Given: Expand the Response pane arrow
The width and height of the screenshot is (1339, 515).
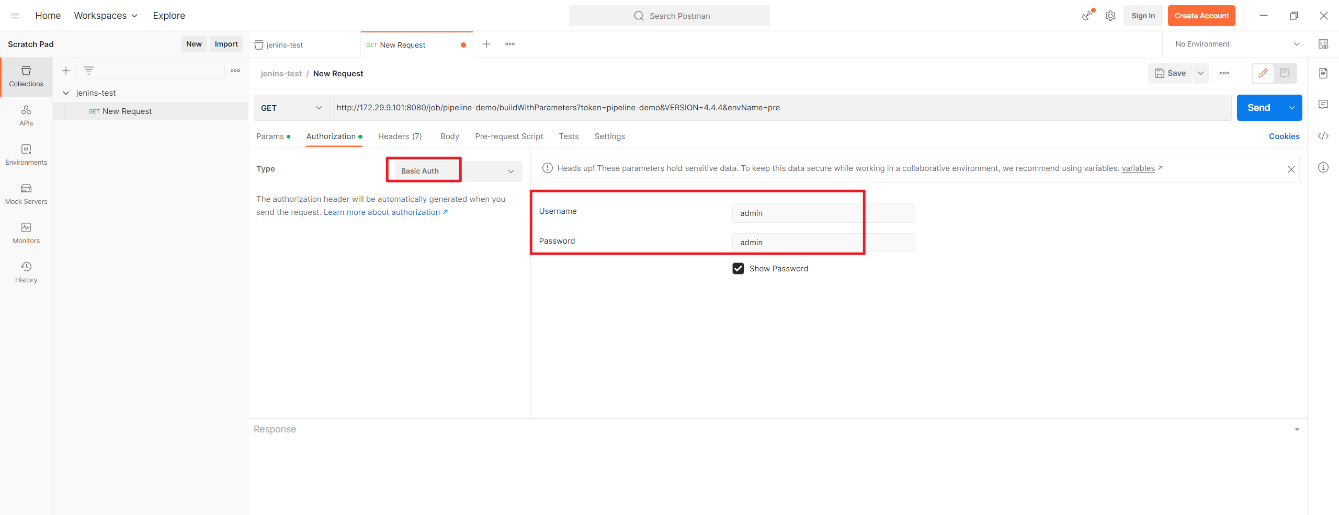Looking at the screenshot, I should pos(1297,429).
